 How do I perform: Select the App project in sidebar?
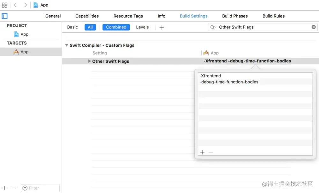click(21, 34)
